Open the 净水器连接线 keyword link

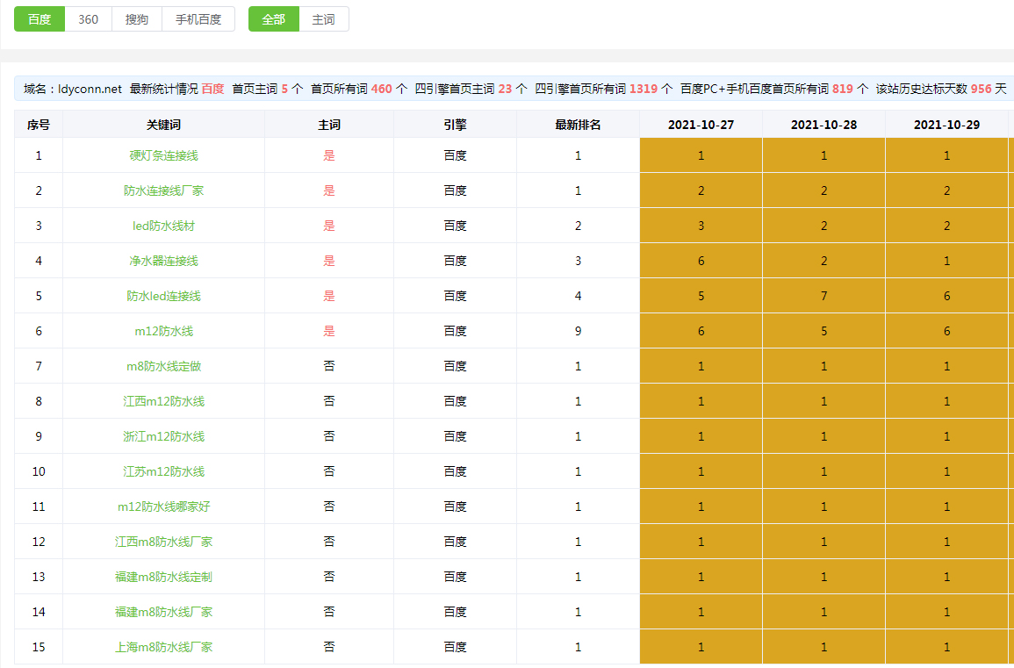pyautogui.click(x=163, y=261)
